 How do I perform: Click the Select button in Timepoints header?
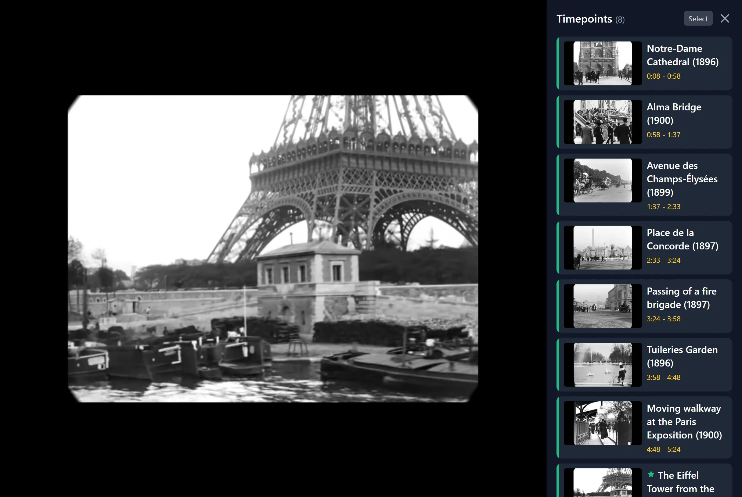pos(698,19)
